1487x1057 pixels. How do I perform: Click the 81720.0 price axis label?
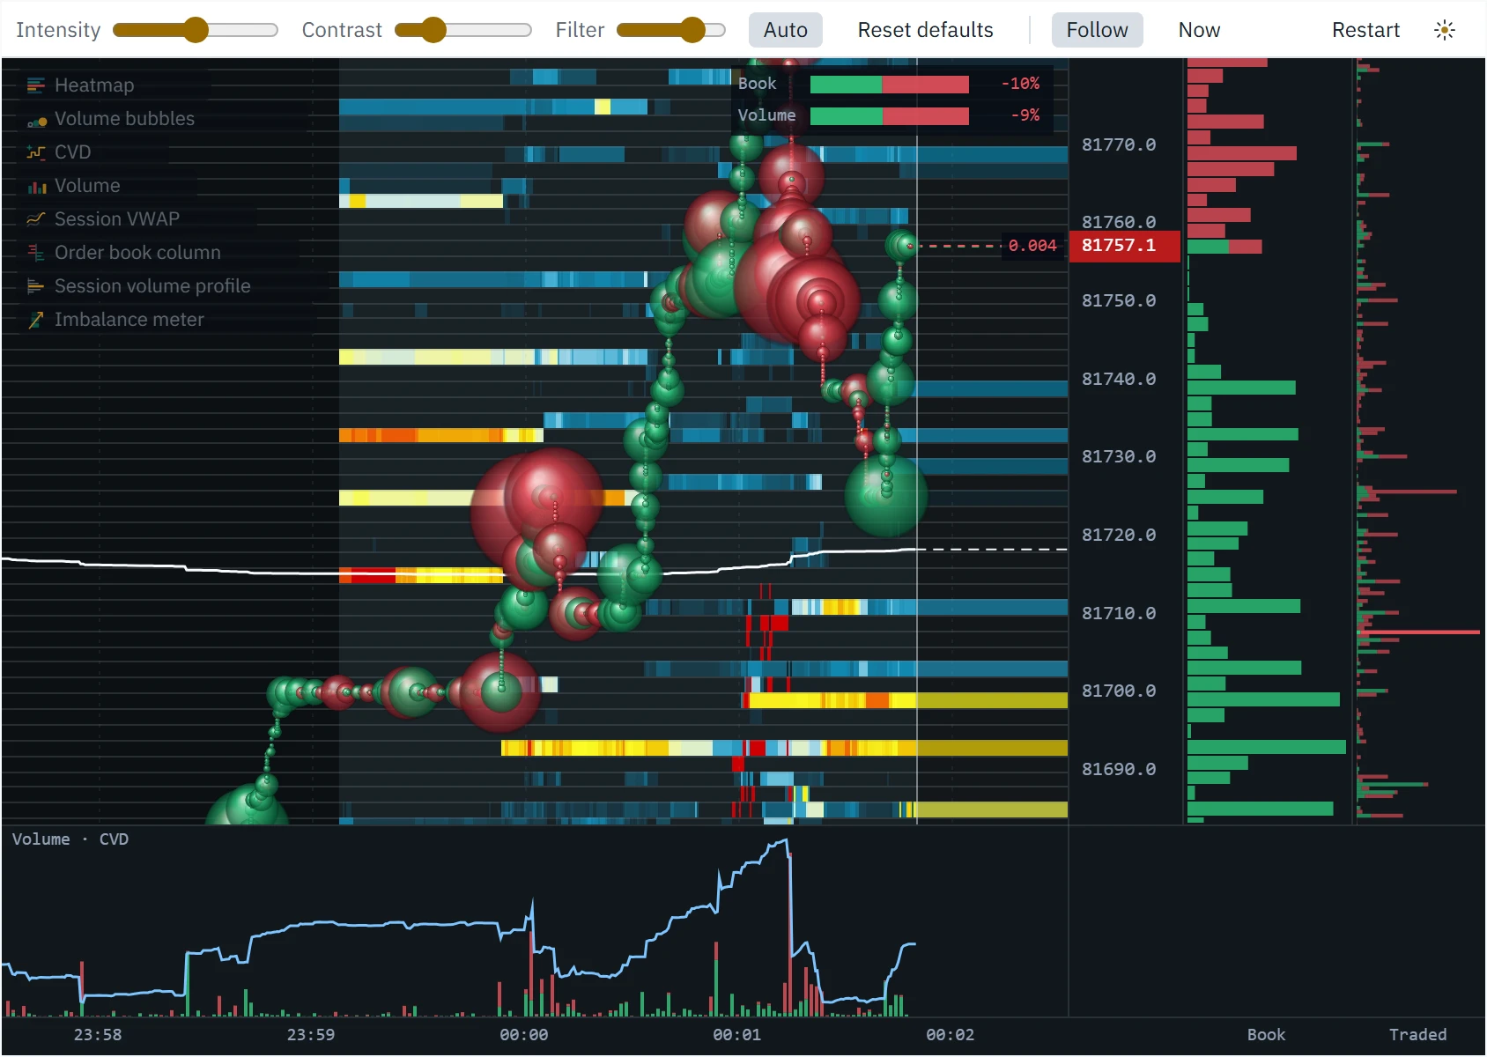(x=1119, y=536)
